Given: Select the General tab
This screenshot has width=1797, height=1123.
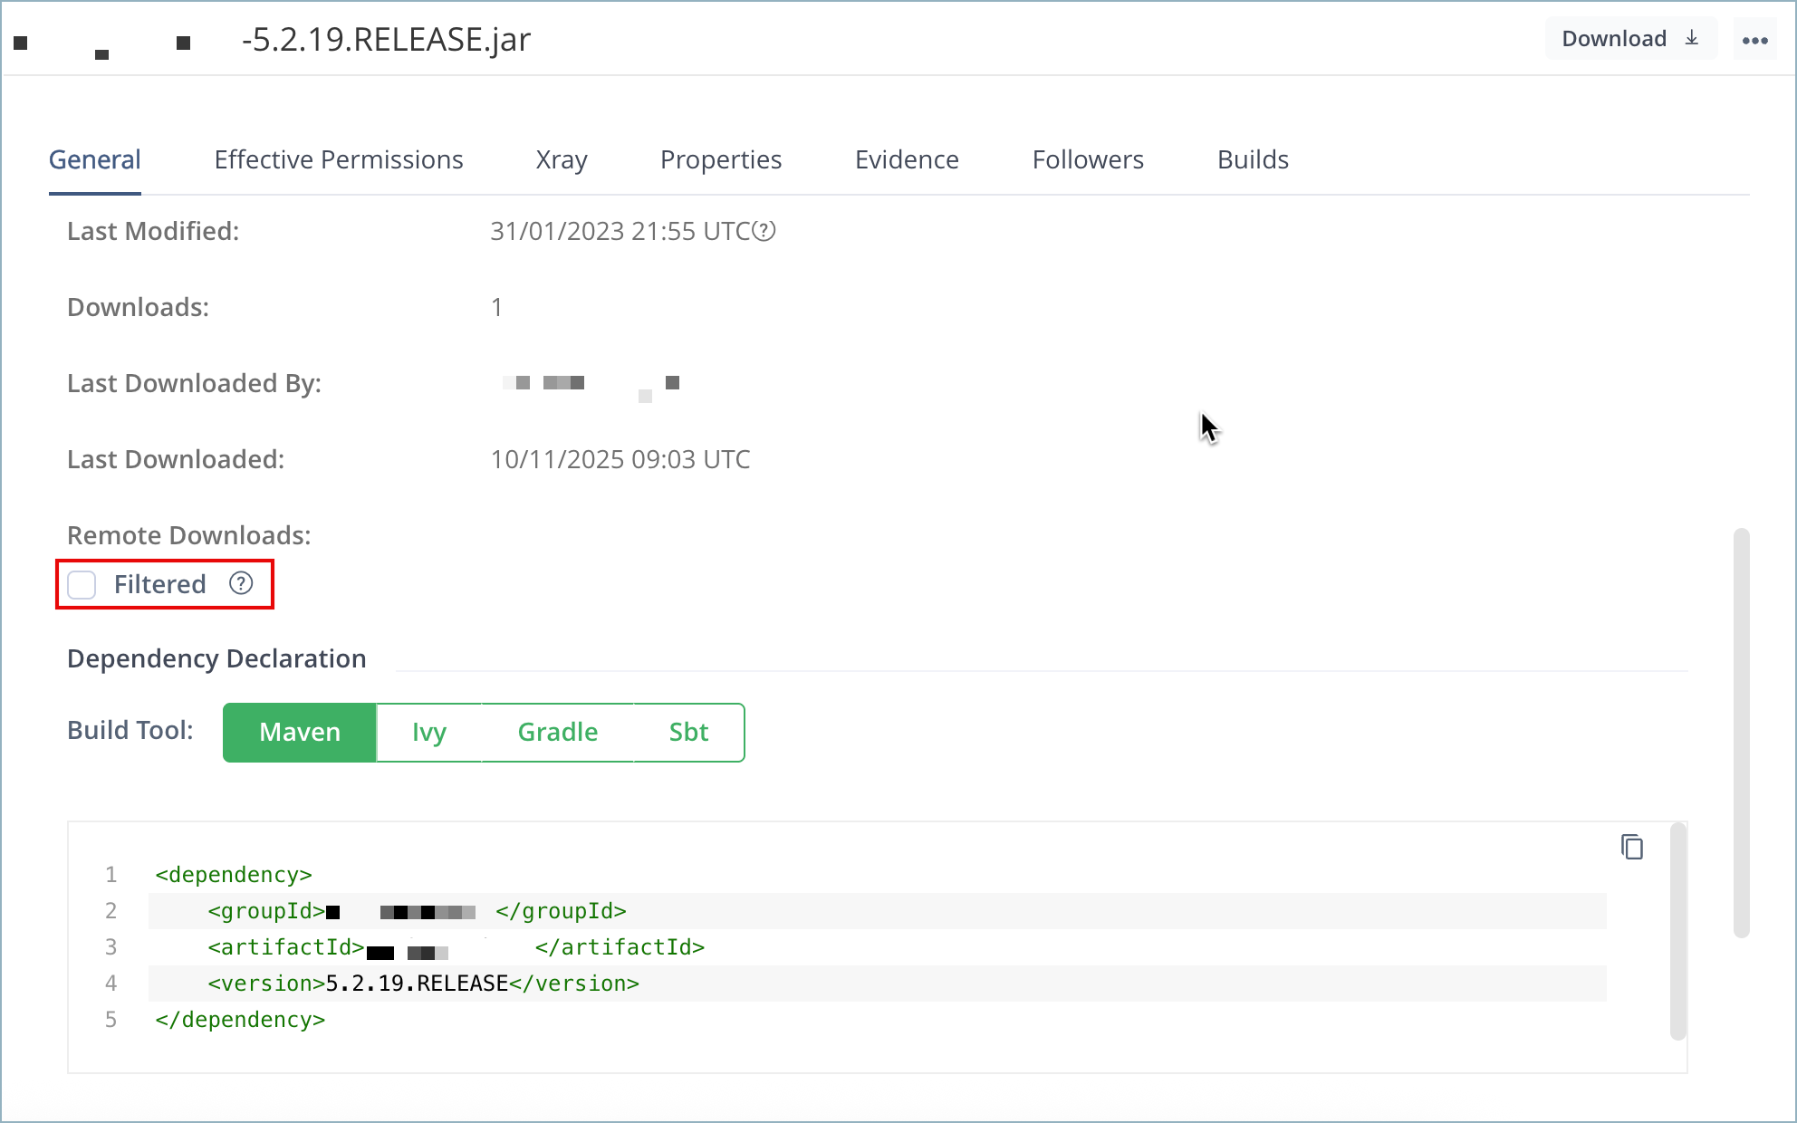Looking at the screenshot, I should pos(95,159).
